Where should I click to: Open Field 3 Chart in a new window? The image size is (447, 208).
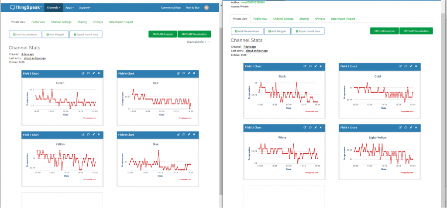pos(305,128)
